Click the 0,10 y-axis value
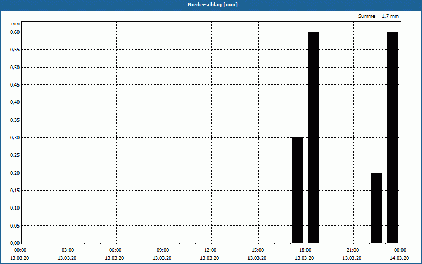422x264 pixels. pyautogui.click(x=15, y=208)
